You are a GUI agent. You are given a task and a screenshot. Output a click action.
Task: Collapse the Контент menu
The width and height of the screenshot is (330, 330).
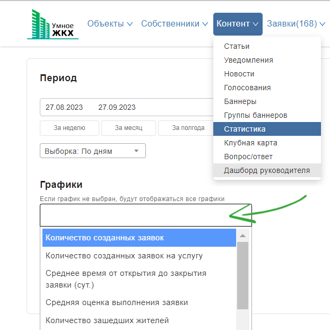[x=238, y=24]
